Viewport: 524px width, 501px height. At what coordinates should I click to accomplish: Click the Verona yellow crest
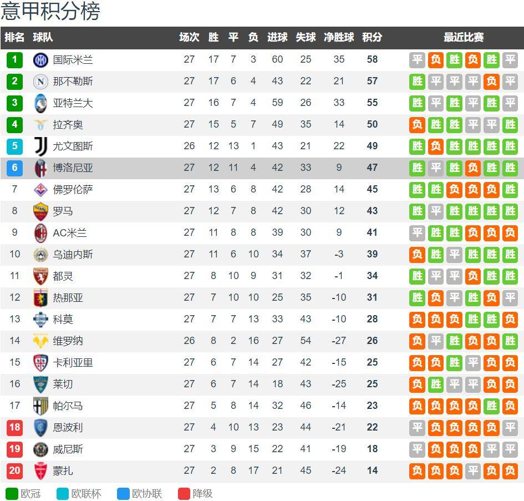pos(40,341)
